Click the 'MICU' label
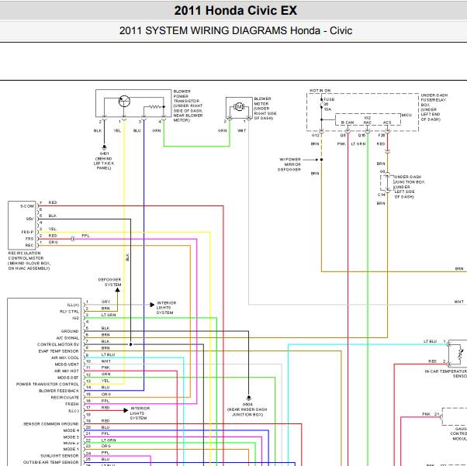The width and height of the screenshot is (467, 466). coord(406,115)
